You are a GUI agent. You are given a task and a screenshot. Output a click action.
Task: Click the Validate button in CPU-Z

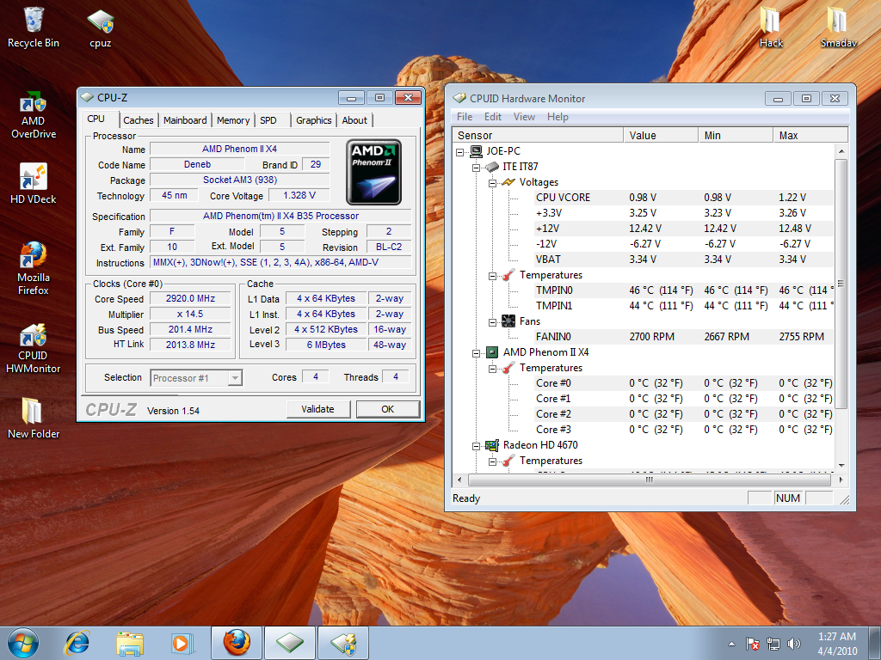point(317,409)
